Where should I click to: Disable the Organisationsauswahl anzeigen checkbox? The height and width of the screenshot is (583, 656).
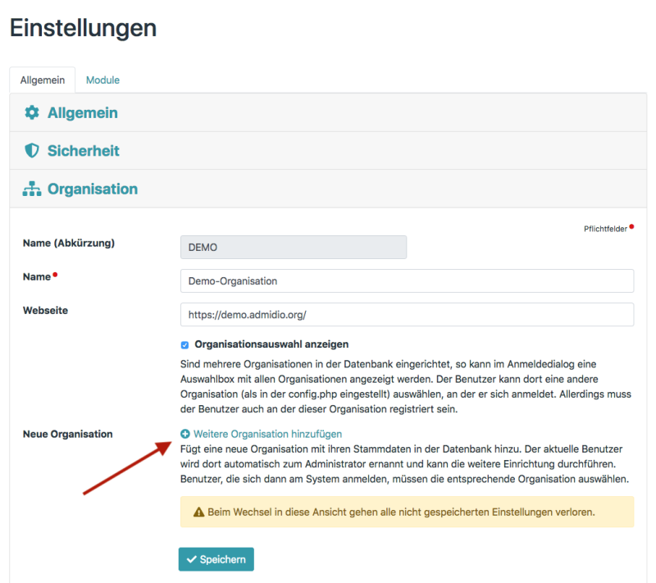pos(184,345)
